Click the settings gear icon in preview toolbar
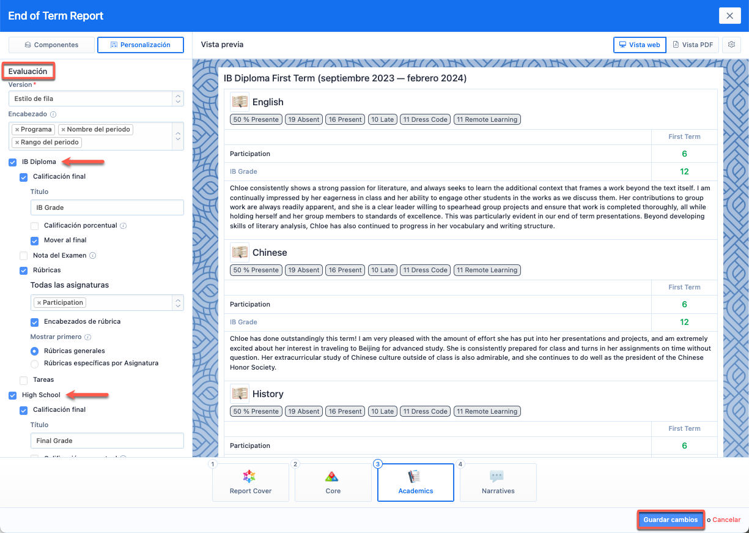 pyautogui.click(x=731, y=45)
